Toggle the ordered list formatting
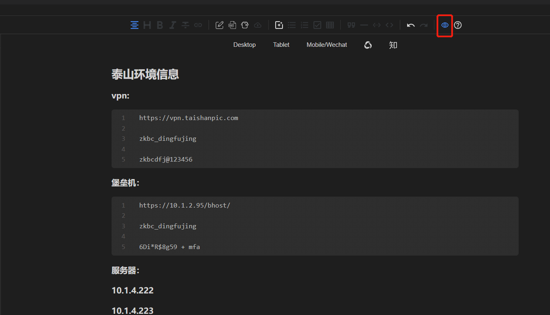This screenshot has width=550, height=315. click(x=305, y=25)
